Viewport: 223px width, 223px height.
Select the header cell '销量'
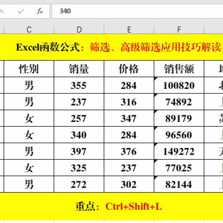[x=79, y=69]
